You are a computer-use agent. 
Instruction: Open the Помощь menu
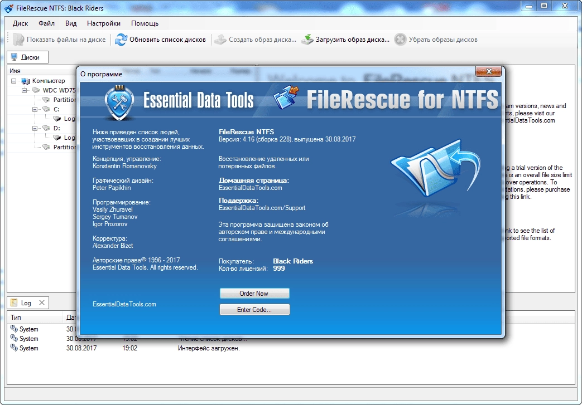pyautogui.click(x=145, y=23)
